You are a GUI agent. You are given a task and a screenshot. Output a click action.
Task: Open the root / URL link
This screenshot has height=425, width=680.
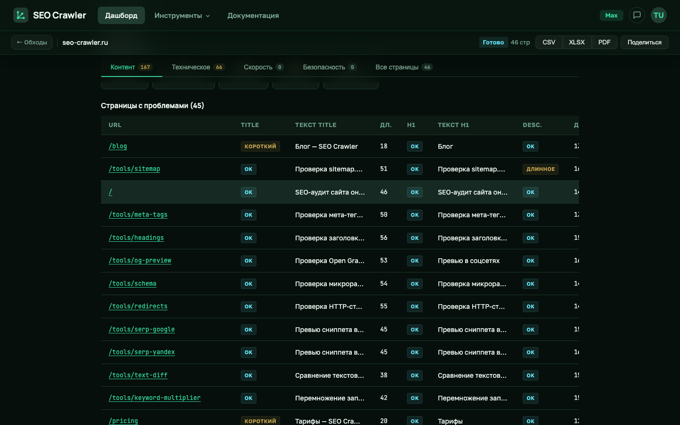(110, 192)
